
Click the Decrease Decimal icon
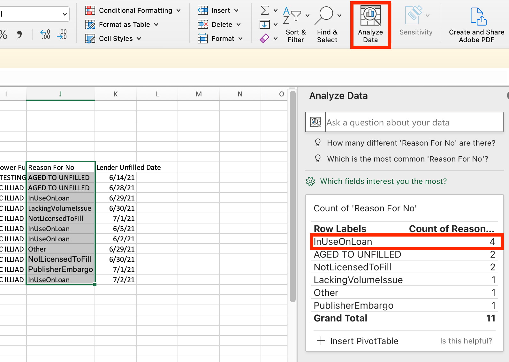[62, 34]
